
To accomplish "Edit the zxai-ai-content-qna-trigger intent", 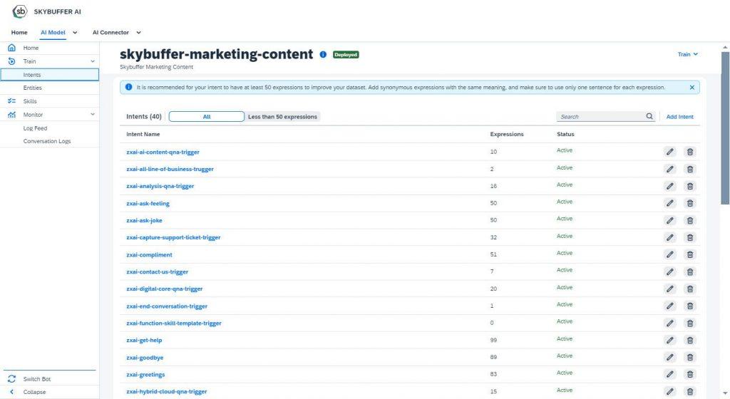I will click(x=670, y=152).
